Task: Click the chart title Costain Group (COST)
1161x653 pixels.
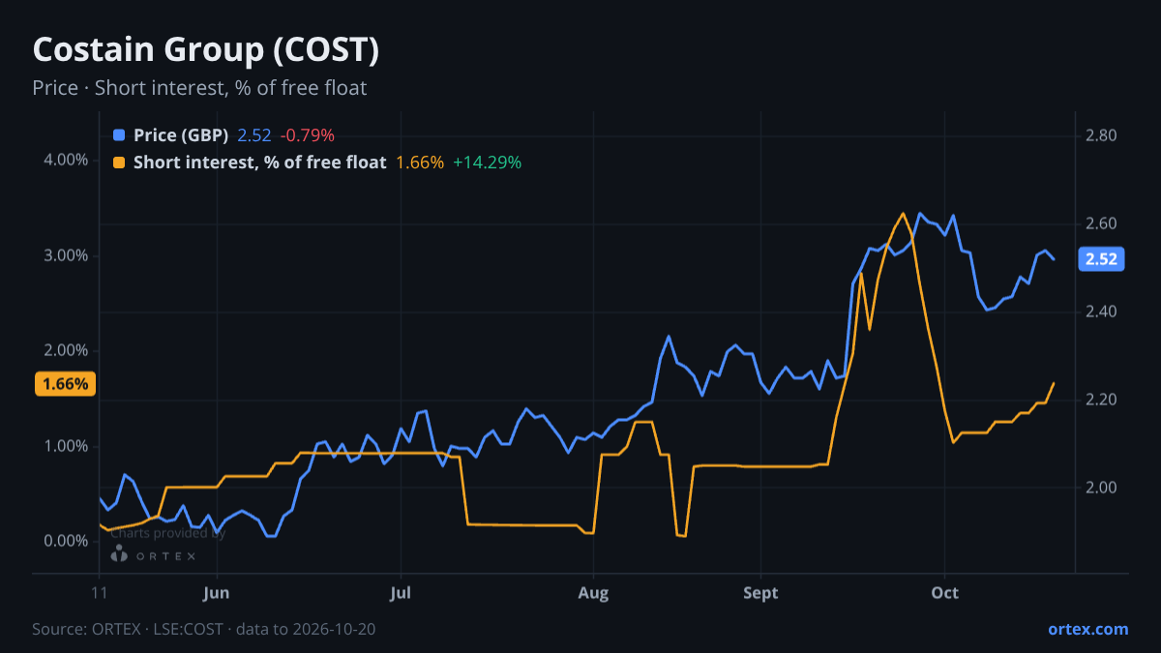Action: click(x=205, y=50)
